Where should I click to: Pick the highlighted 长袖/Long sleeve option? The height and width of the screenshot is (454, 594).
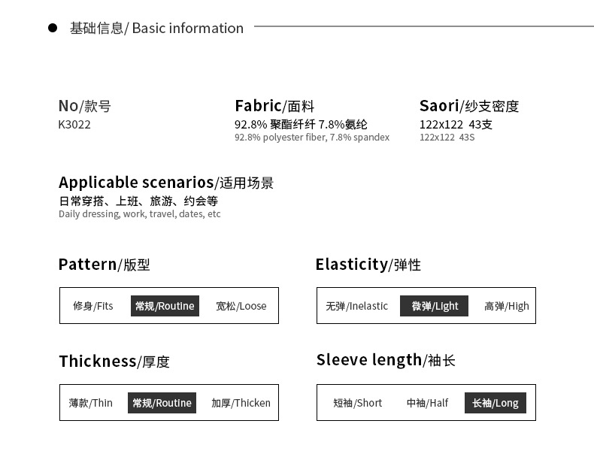(x=496, y=403)
